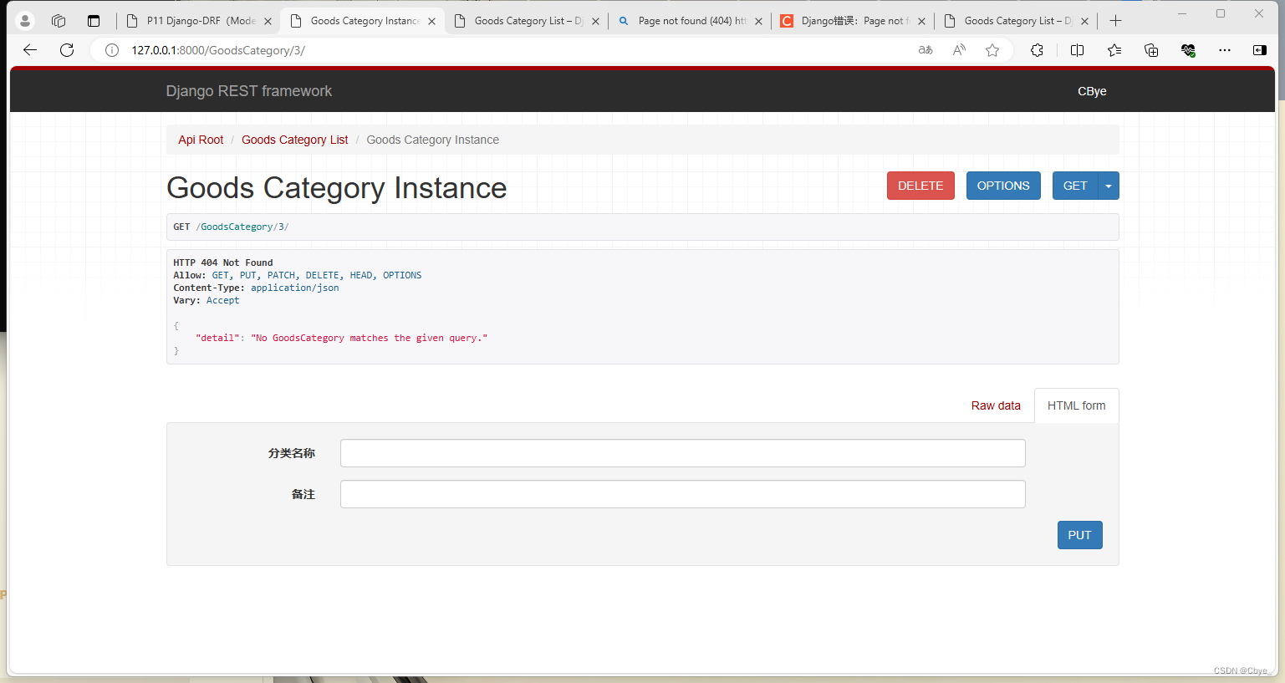1285x683 pixels.
Task: Open the translate page icon
Action: pyautogui.click(x=926, y=50)
